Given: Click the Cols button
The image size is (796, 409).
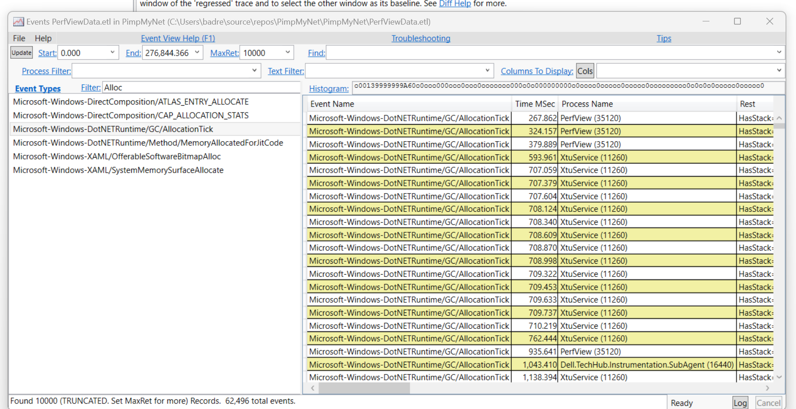Looking at the screenshot, I should click(x=585, y=71).
